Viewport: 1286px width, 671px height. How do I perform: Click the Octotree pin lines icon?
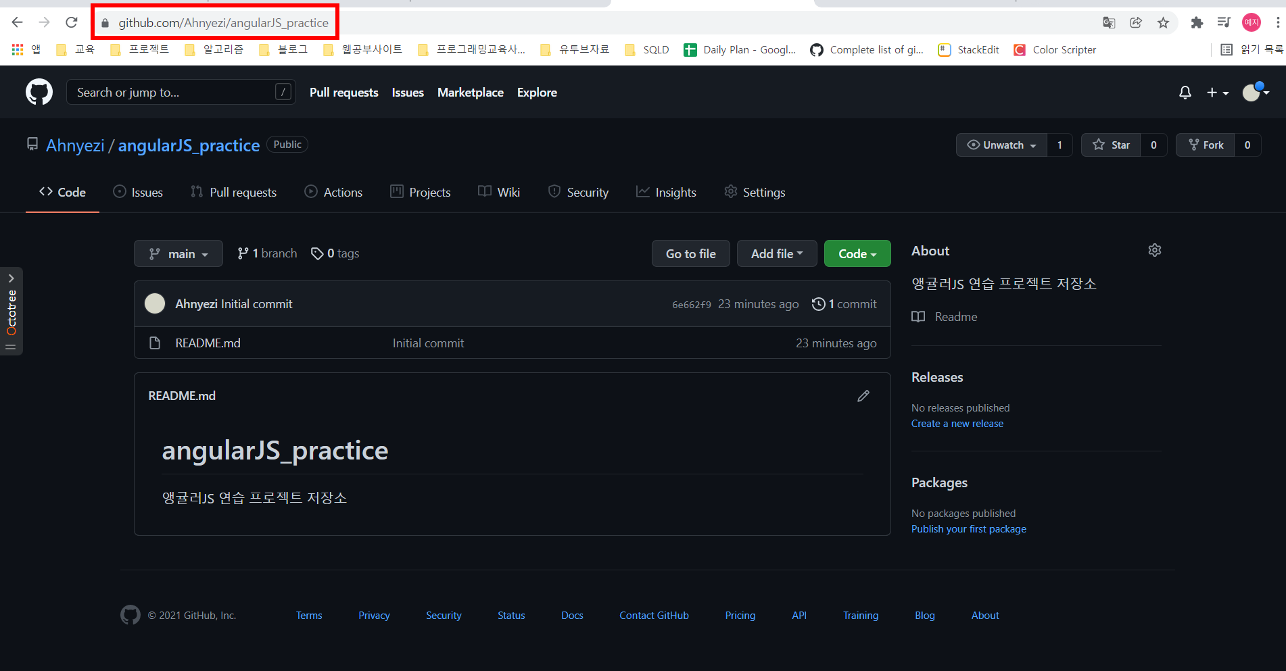point(11,347)
